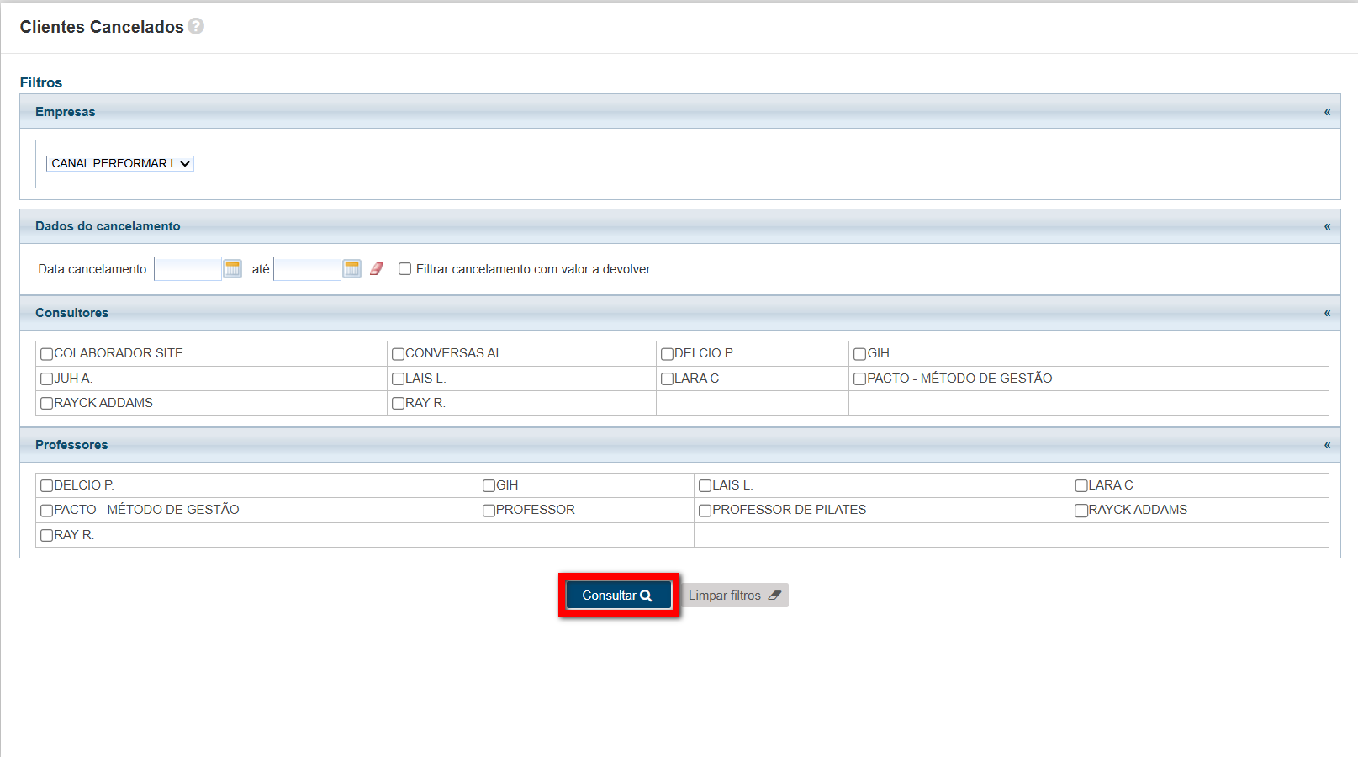Click the eraser icon to clear dates
This screenshot has height=757, width=1358.
(x=377, y=268)
